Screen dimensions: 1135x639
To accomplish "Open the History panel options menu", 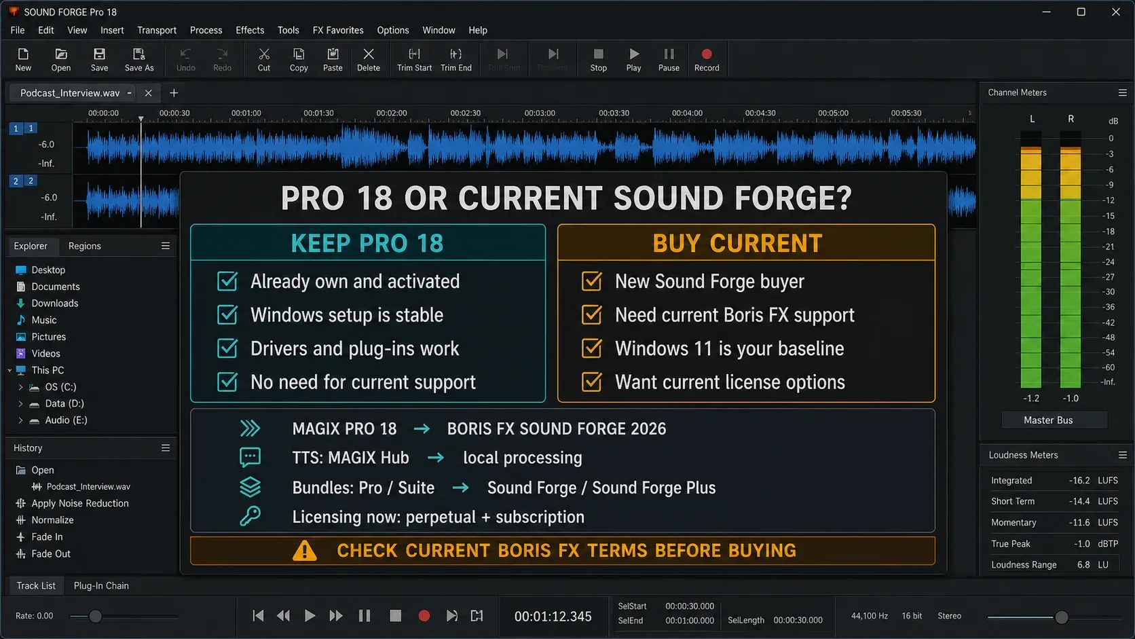I will tap(166, 448).
